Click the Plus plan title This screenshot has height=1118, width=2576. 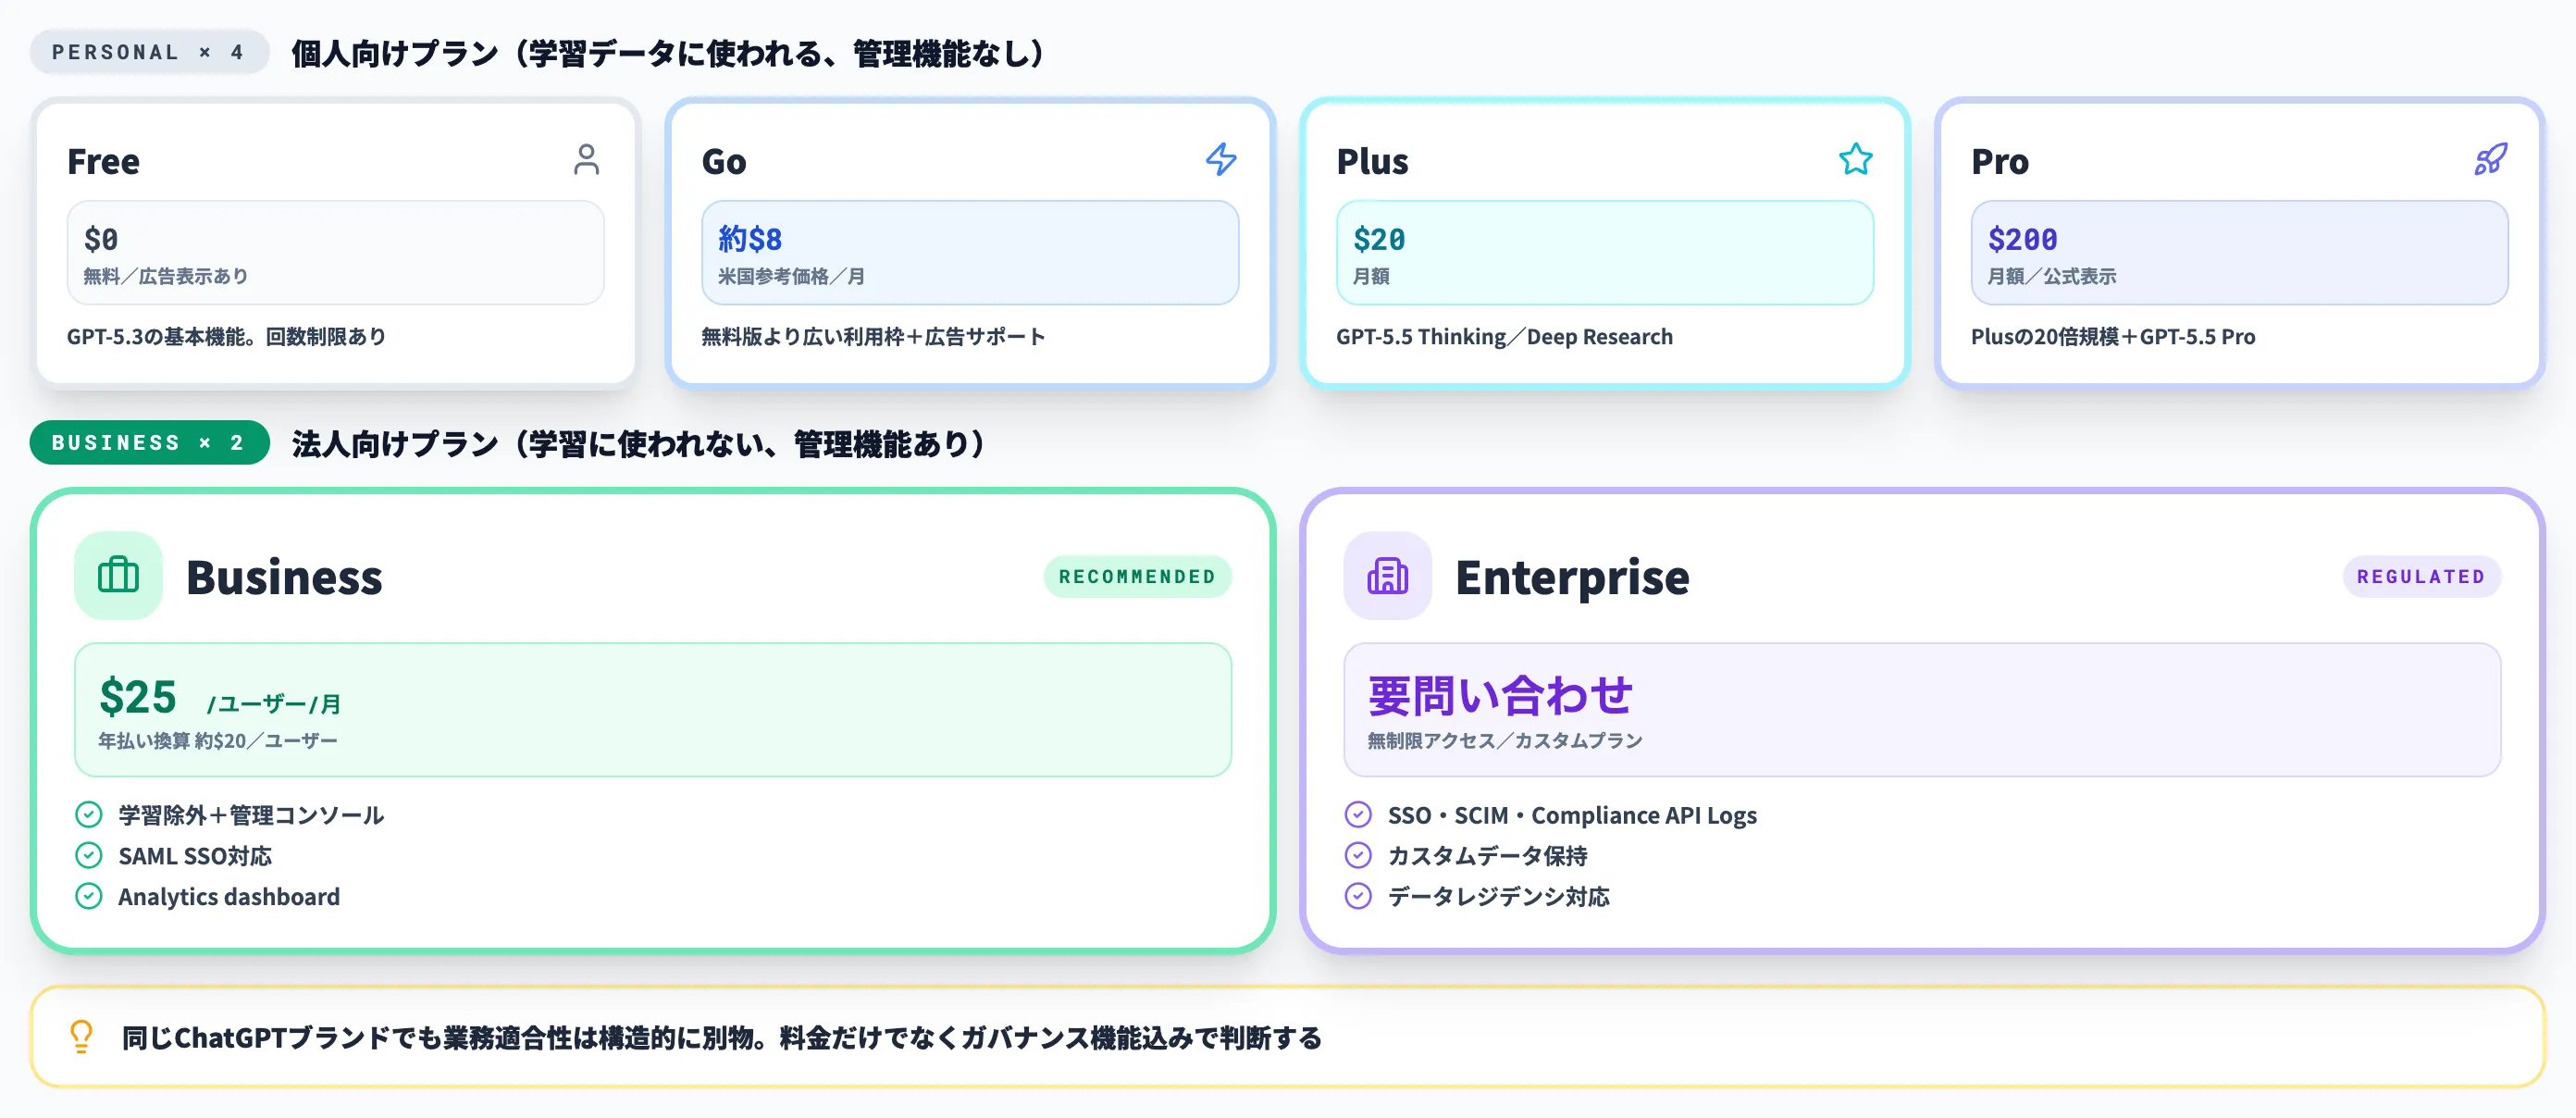click(1372, 161)
